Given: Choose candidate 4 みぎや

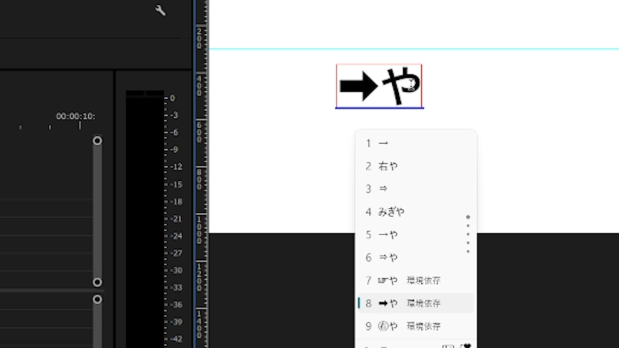Looking at the screenshot, I should coord(416,212).
